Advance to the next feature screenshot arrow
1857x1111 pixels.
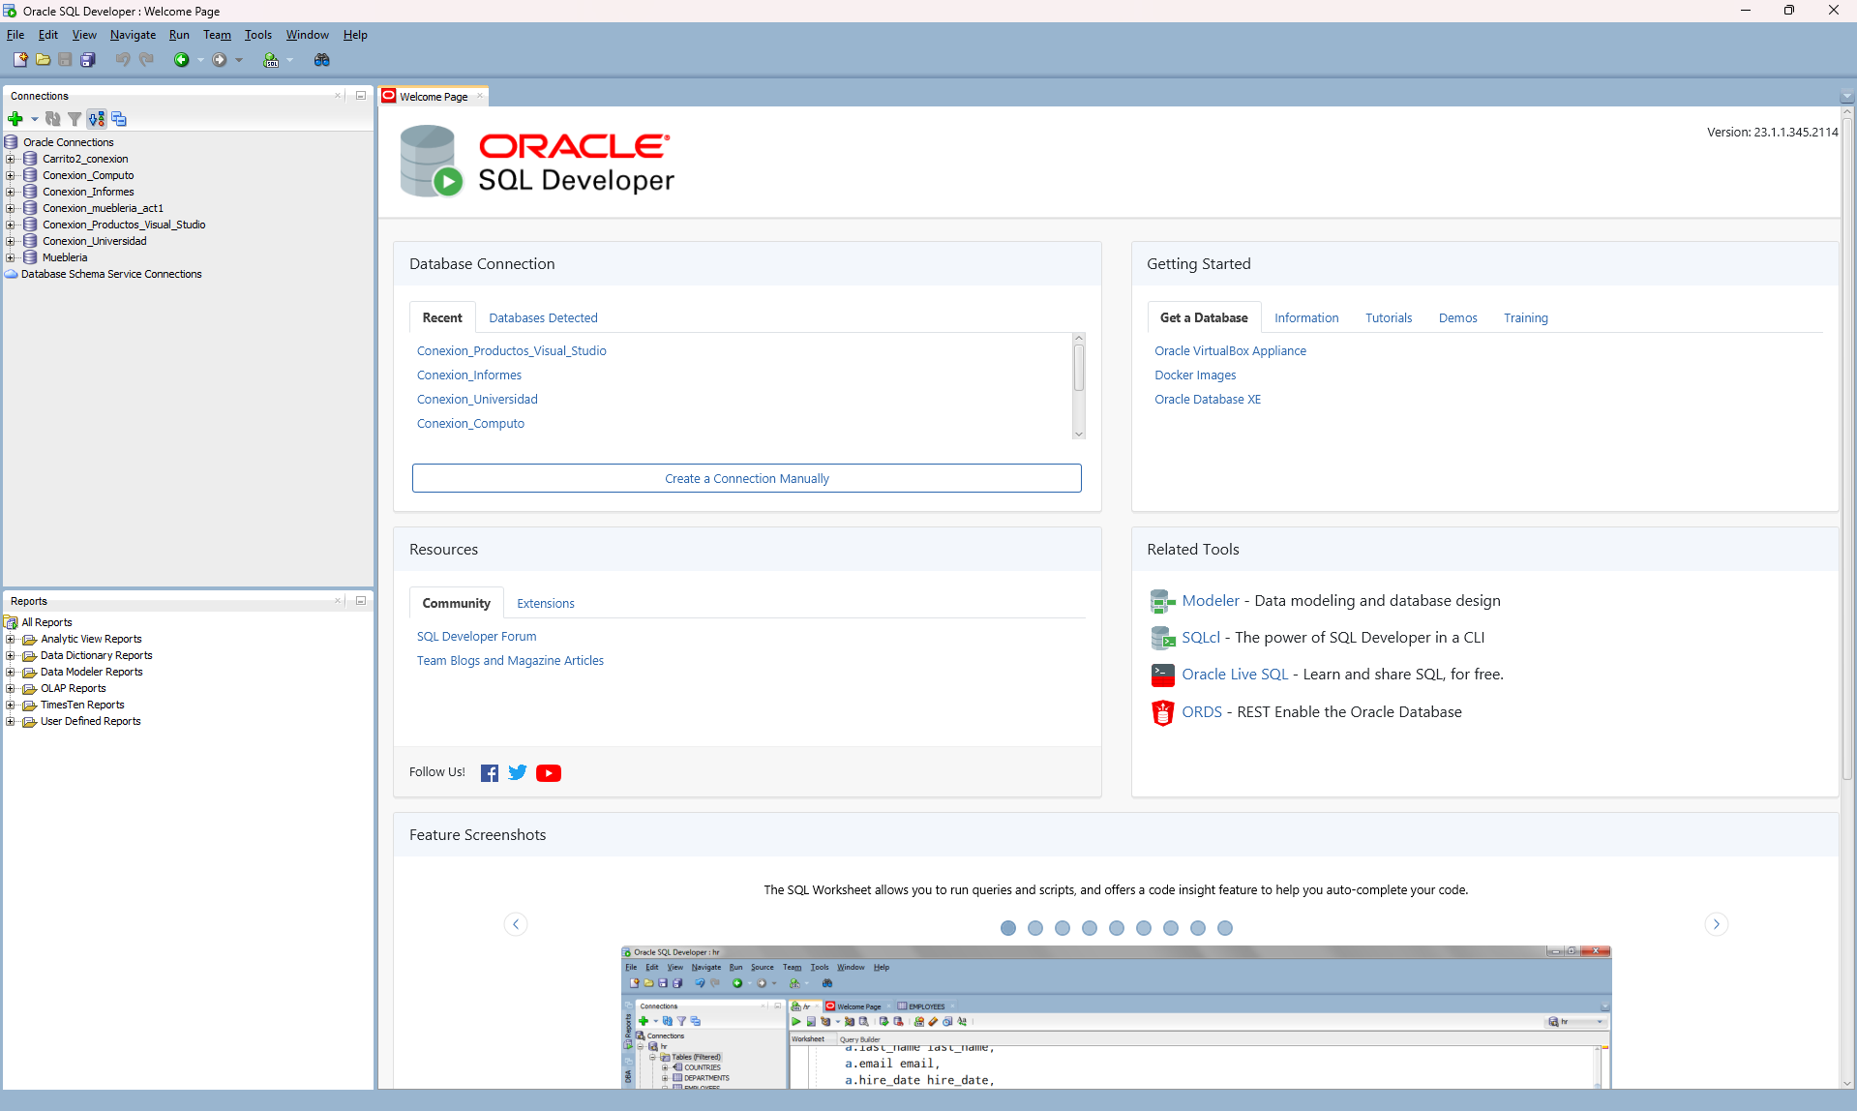1716,924
